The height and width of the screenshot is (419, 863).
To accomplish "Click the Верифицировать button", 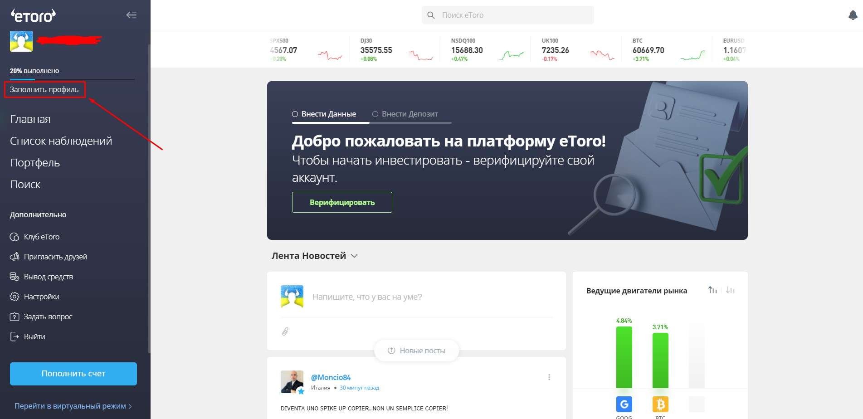I will click(x=342, y=202).
